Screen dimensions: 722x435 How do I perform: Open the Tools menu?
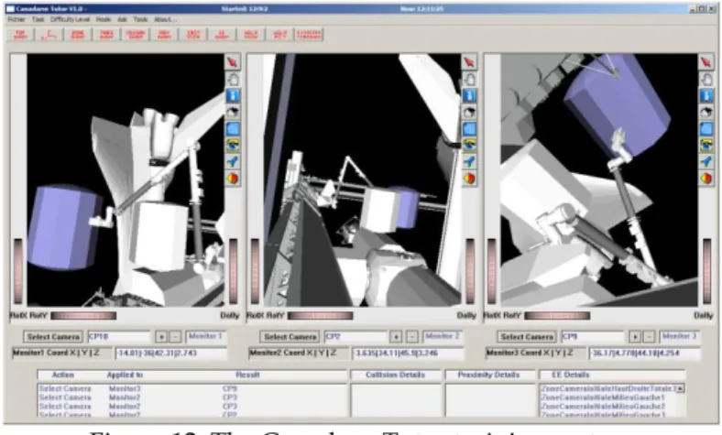click(140, 19)
